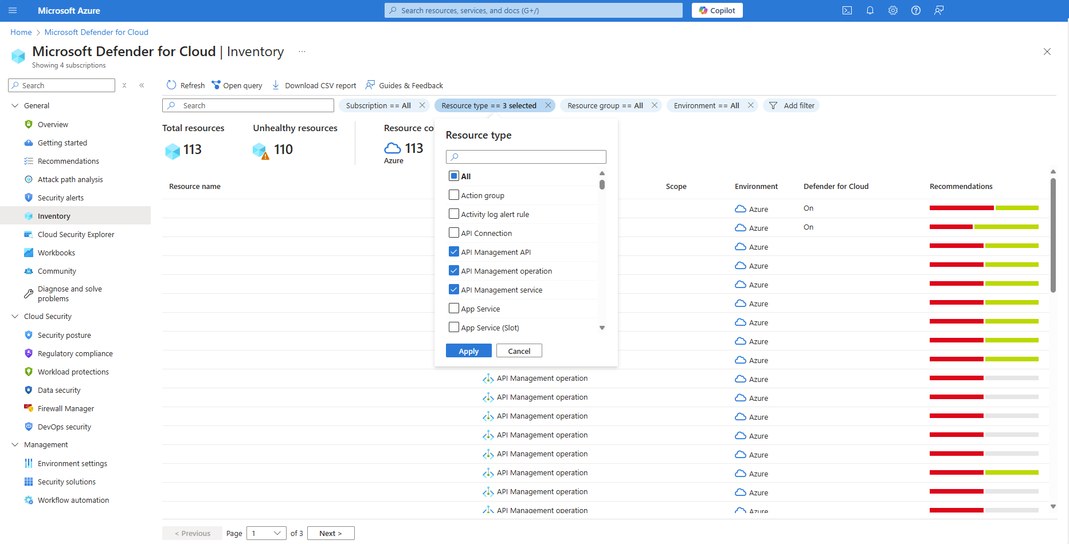
Task: Open the feedback person icon
Action: 939,10
